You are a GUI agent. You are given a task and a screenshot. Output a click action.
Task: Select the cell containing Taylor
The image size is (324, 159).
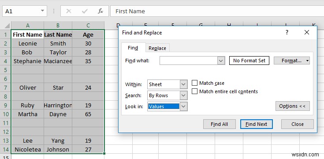(58, 52)
